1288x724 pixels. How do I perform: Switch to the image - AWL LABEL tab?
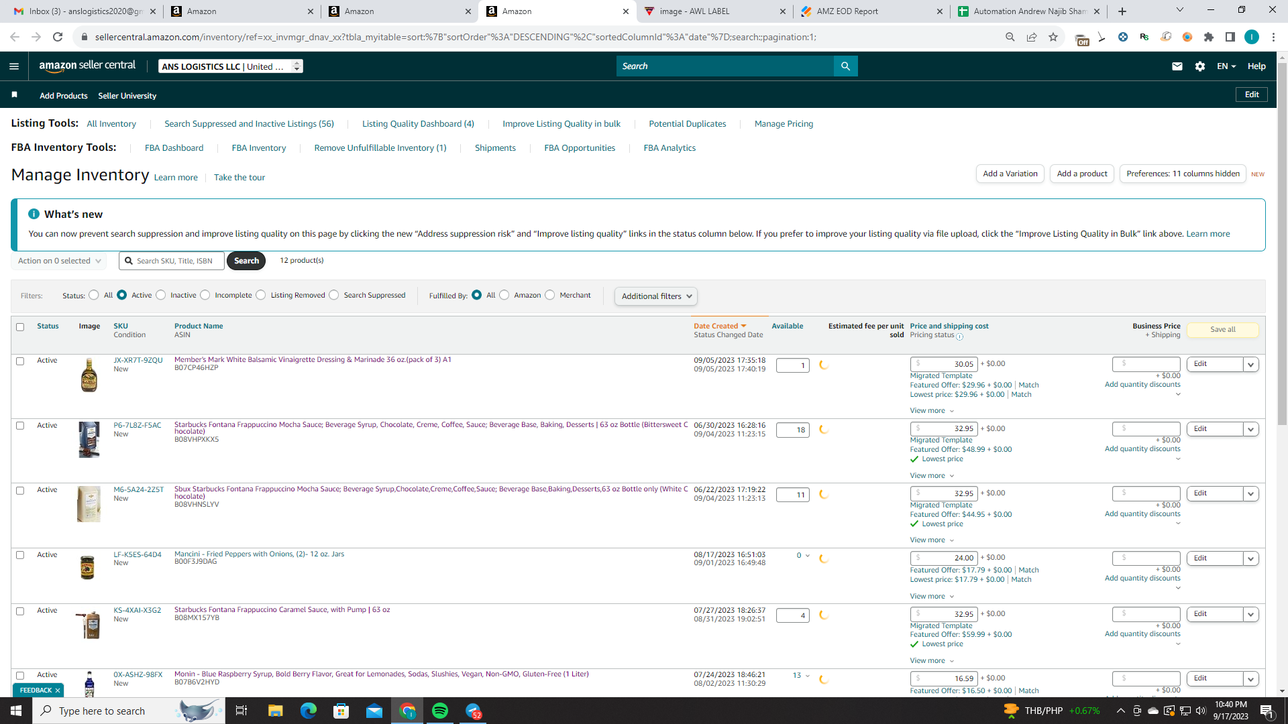(x=714, y=11)
